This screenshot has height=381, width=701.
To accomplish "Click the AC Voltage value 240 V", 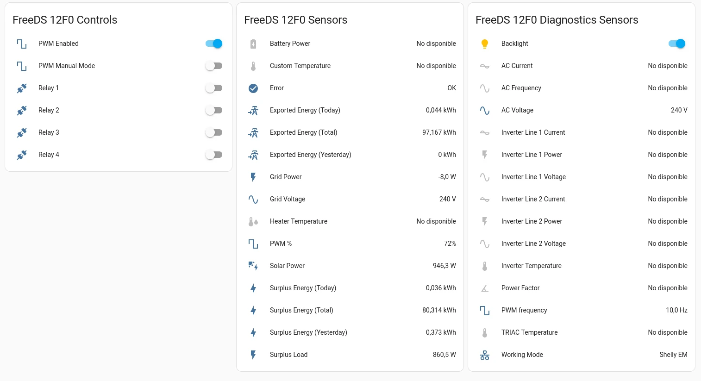I will [679, 110].
